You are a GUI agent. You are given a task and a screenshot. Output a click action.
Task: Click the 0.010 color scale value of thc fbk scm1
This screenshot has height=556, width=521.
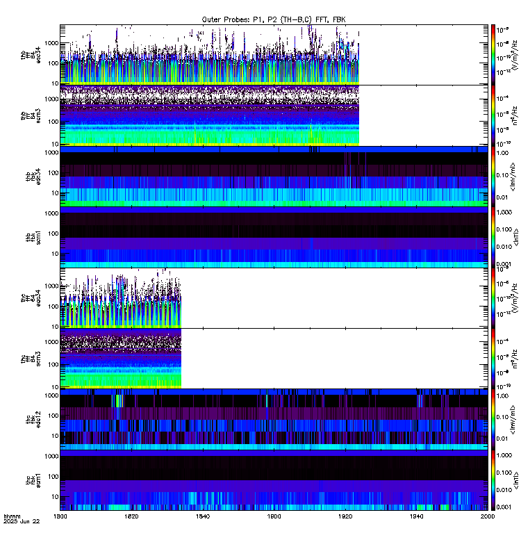click(x=504, y=490)
